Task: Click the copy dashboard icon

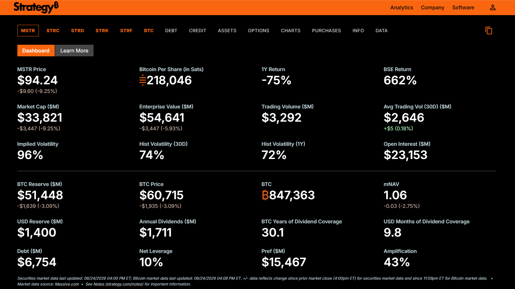Action: click(489, 31)
